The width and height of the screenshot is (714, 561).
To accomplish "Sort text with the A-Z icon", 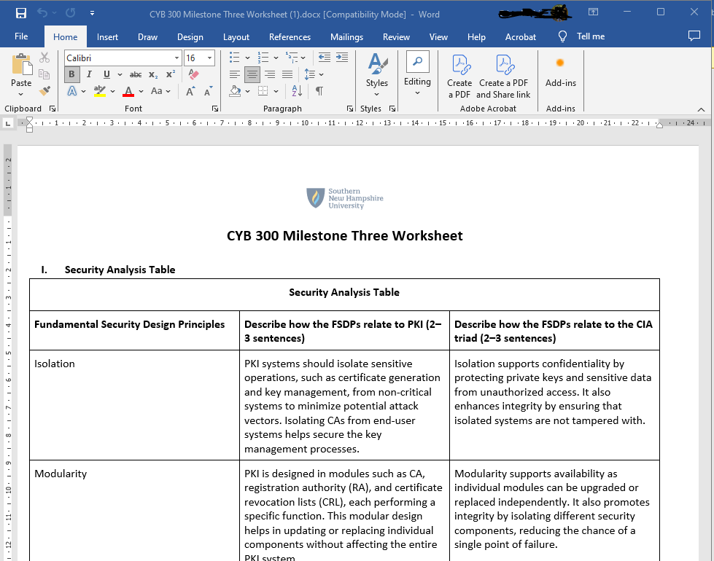I will 297,91.
